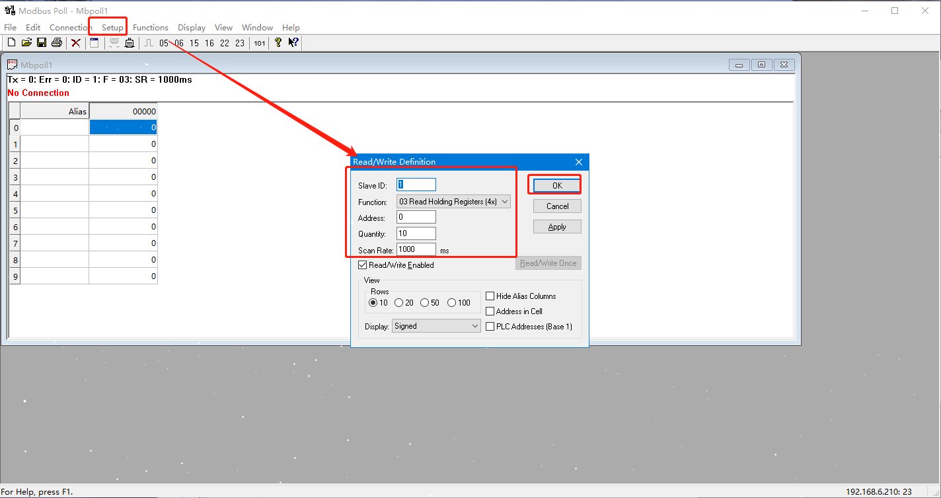
Task: Uncheck the Read/Write Enabled checkbox
Action: point(363,265)
